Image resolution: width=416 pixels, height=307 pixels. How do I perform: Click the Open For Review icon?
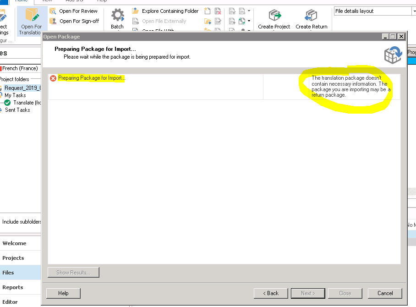53,11
